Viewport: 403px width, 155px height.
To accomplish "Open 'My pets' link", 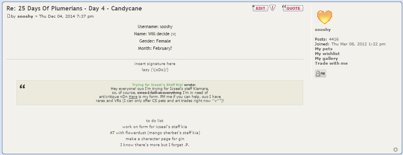I will coord(324,49).
